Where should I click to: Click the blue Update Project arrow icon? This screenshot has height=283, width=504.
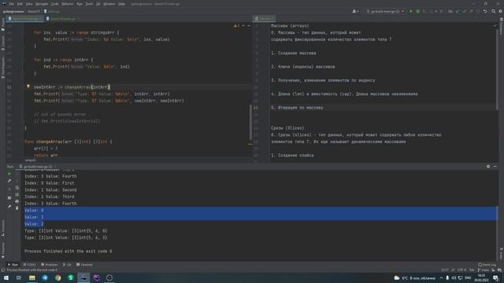[x=458, y=11]
